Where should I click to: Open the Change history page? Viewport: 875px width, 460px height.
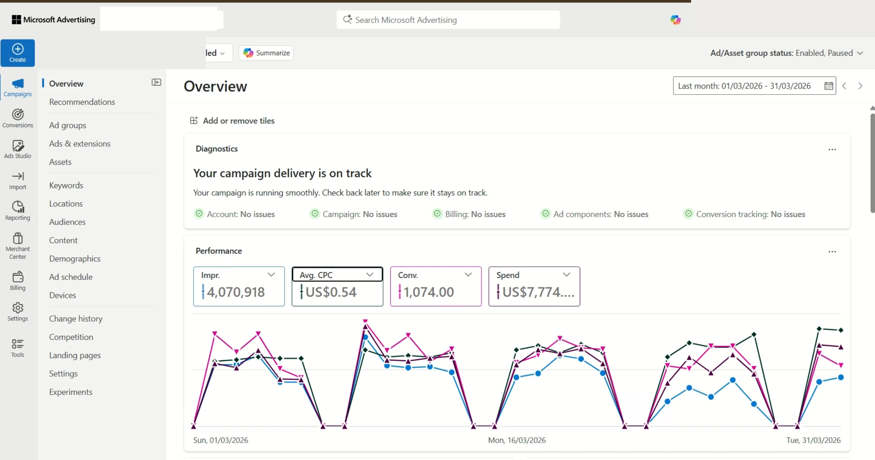click(76, 319)
